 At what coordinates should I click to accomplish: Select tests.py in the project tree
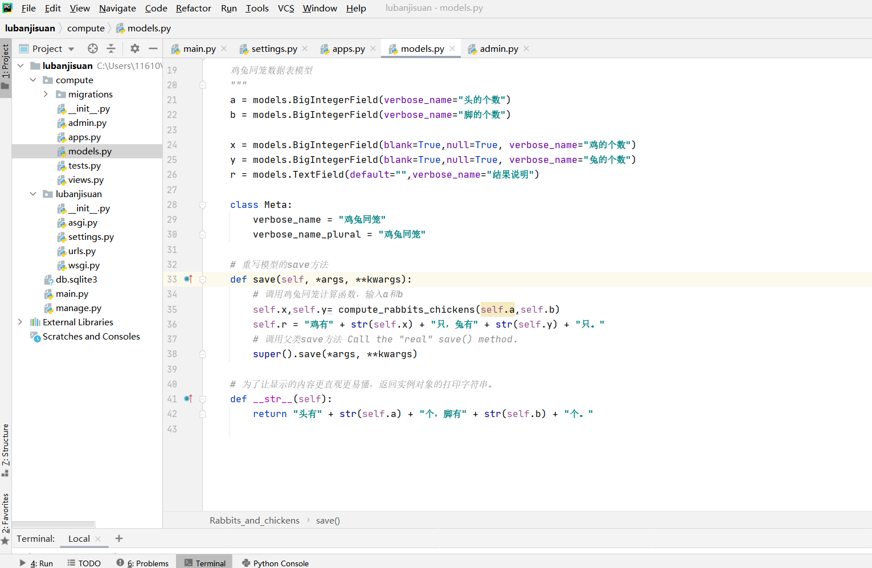(x=84, y=165)
